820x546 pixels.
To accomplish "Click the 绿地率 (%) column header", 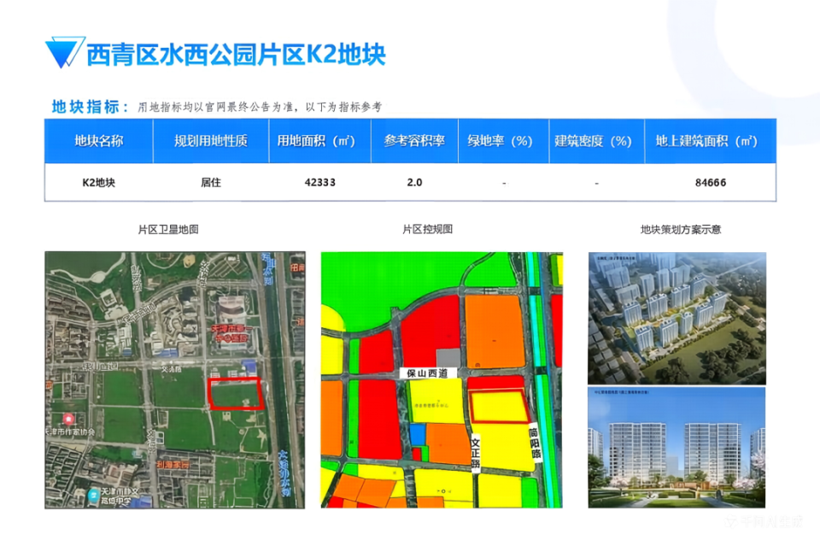I will coord(503,141).
